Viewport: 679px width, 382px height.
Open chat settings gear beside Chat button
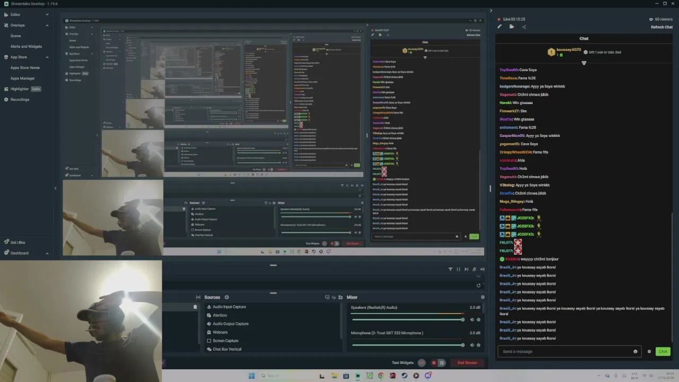coord(649,351)
